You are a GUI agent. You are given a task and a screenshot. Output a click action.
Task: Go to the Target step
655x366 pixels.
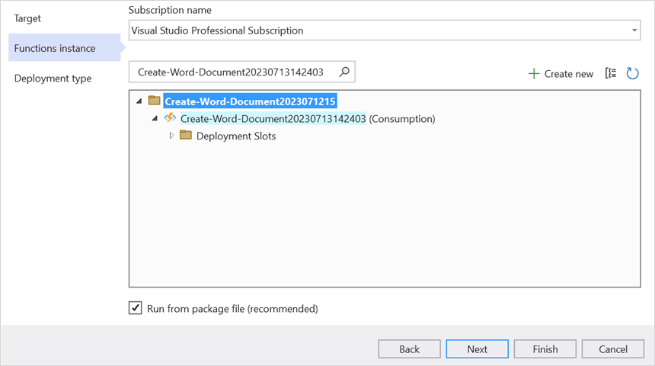pyautogui.click(x=27, y=18)
